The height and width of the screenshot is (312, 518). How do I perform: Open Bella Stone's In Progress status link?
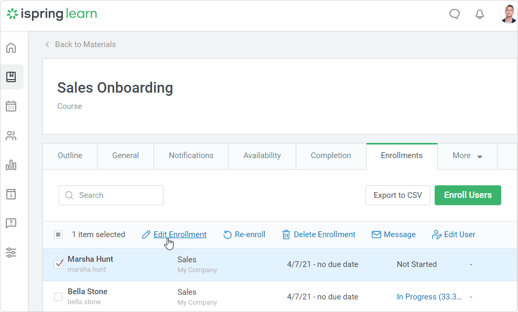pos(429,297)
